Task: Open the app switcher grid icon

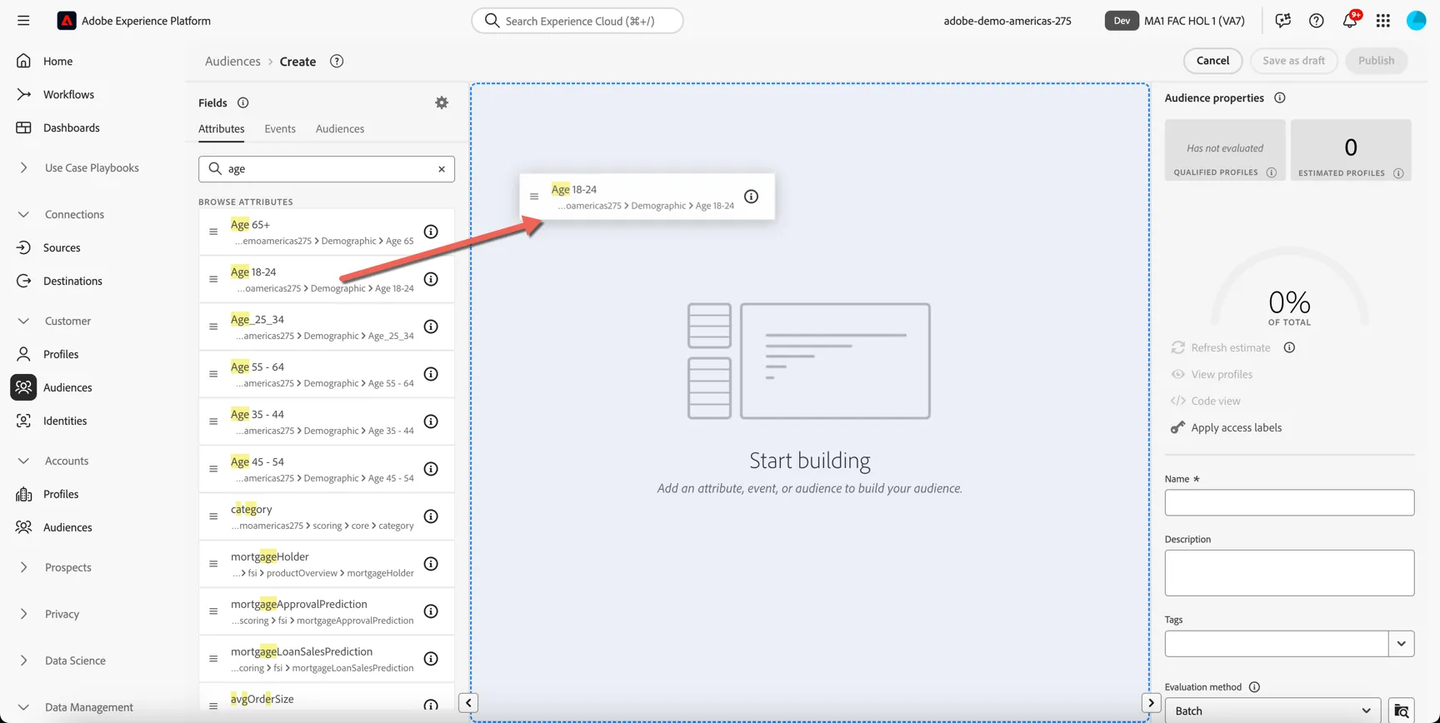Action: pyautogui.click(x=1383, y=21)
